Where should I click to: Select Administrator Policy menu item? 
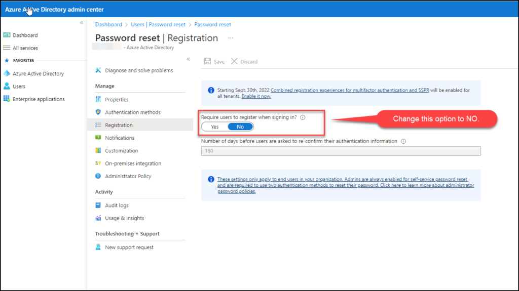click(128, 176)
